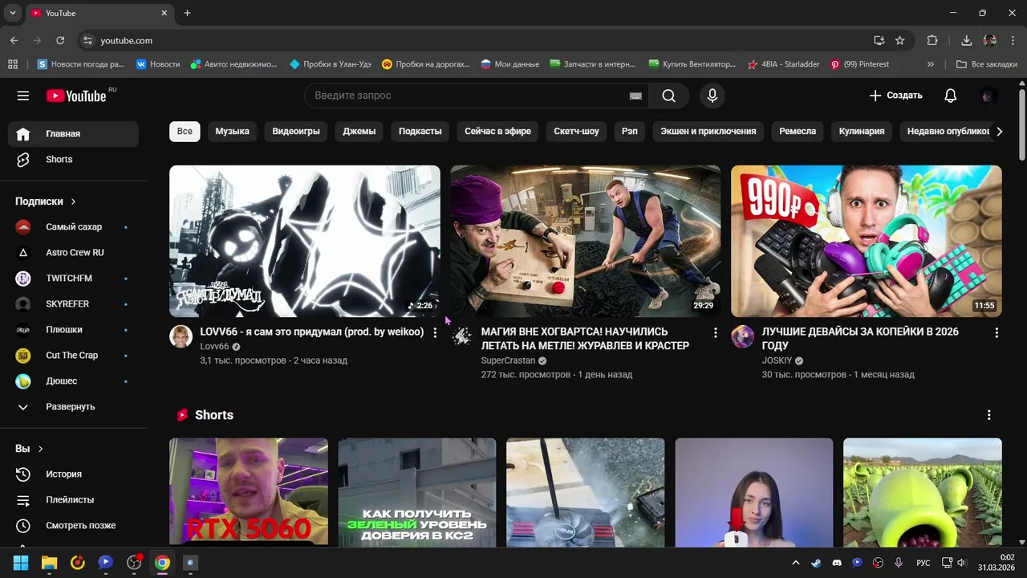The width and height of the screenshot is (1027, 578).
Task: Open the Самый сахар channel
Action: pos(74,227)
